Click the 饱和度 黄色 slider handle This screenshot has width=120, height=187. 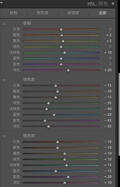tap(55, 97)
